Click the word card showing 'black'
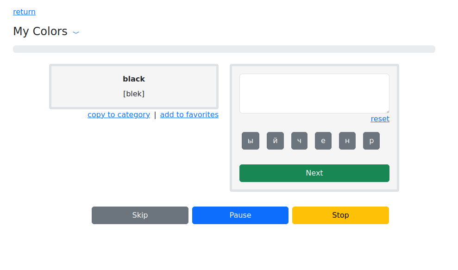Screen dimensions: 458x270 [x=134, y=86]
